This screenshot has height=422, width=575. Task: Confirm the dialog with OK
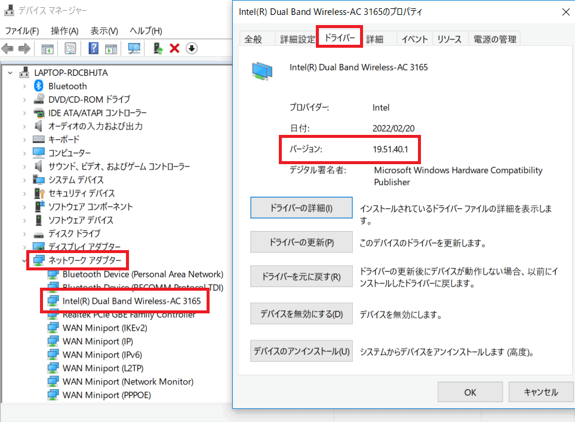point(470,392)
